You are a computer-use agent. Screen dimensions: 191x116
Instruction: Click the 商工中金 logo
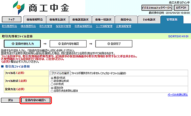[41, 8]
